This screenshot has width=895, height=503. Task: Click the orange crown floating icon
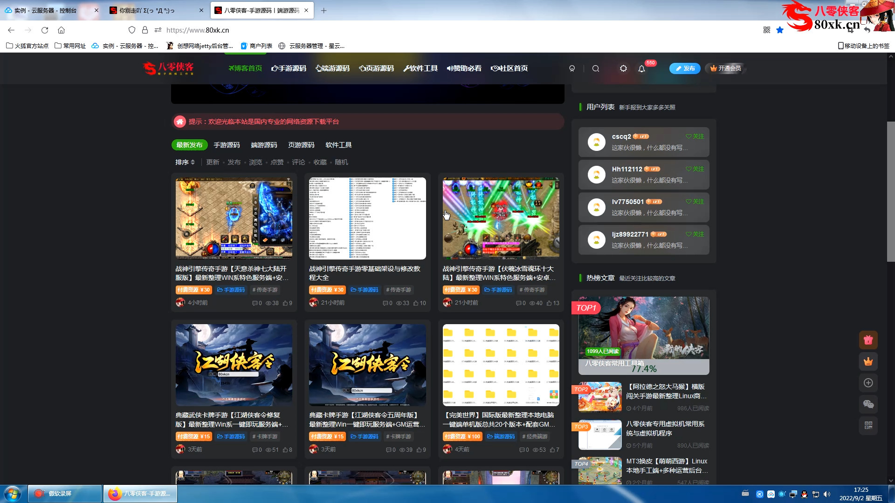[868, 361]
